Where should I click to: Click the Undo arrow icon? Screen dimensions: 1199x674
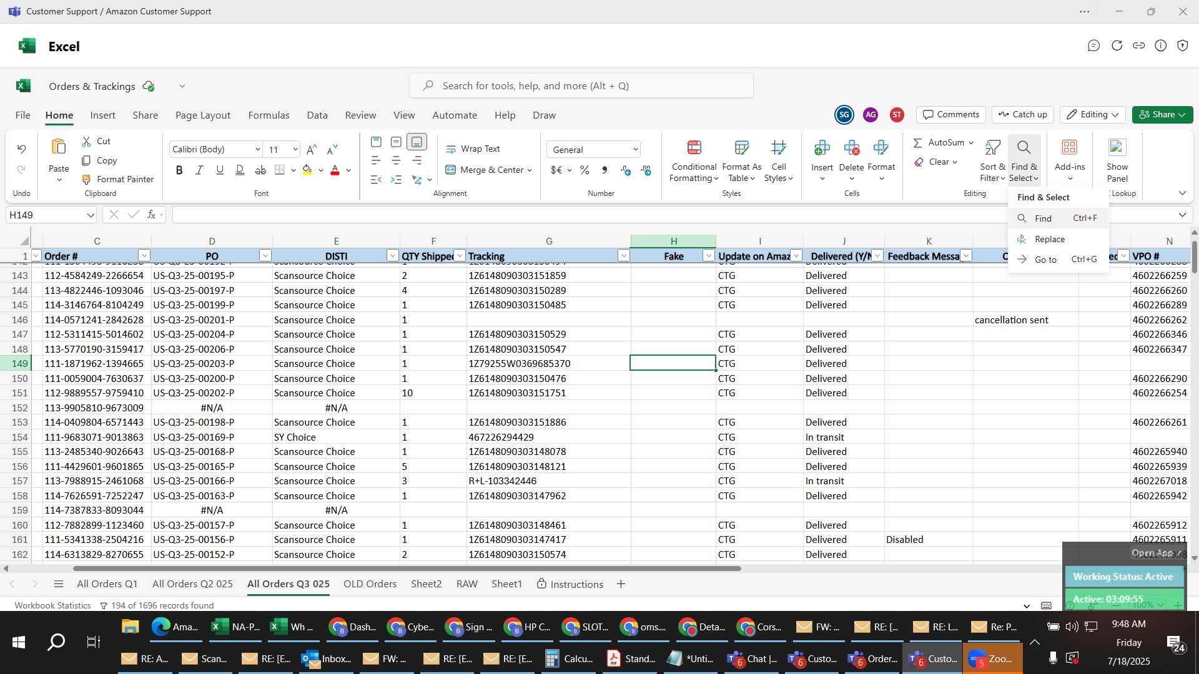pos(21,149)
